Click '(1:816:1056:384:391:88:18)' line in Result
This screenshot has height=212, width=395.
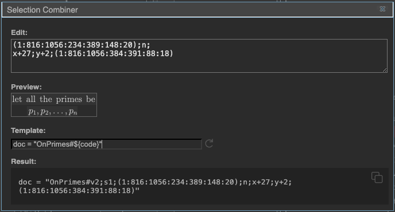point(79,190)
